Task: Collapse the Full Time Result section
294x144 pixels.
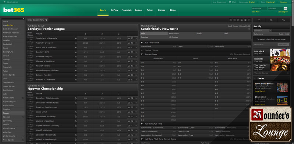Action: tap(142, 43)
